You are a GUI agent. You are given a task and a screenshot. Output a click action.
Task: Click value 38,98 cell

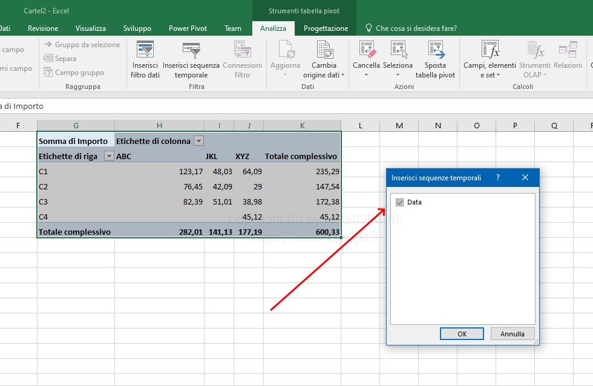click(x=249, y=201)
